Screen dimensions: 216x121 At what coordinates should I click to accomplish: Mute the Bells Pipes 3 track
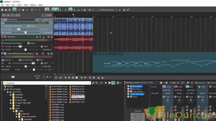click(x=48, y=37)
